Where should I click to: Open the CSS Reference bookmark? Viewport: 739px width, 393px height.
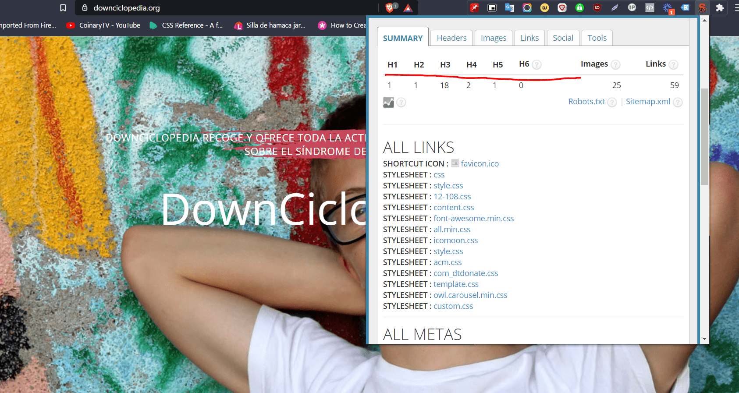click(x=186, y=25)
